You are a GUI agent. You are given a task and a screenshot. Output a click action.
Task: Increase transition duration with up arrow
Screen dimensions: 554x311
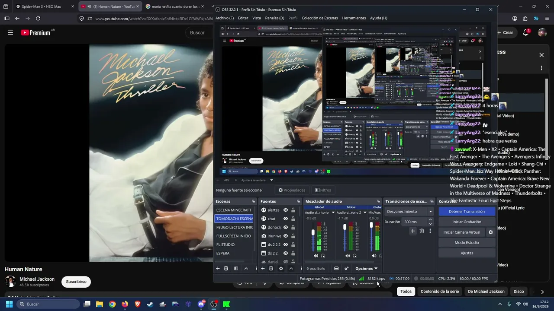pyautogui.click(x=430, y=220)
